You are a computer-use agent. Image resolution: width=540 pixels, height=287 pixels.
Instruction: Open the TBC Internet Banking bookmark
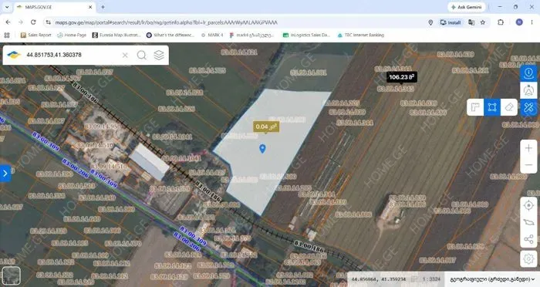360,35
